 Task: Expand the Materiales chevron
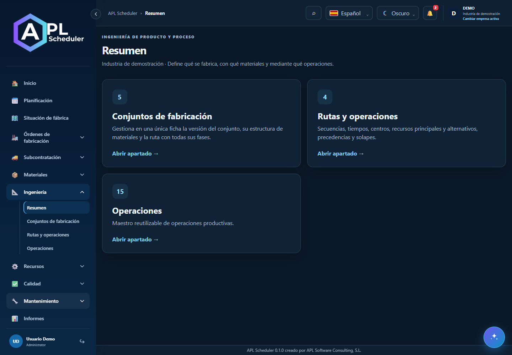82,175
